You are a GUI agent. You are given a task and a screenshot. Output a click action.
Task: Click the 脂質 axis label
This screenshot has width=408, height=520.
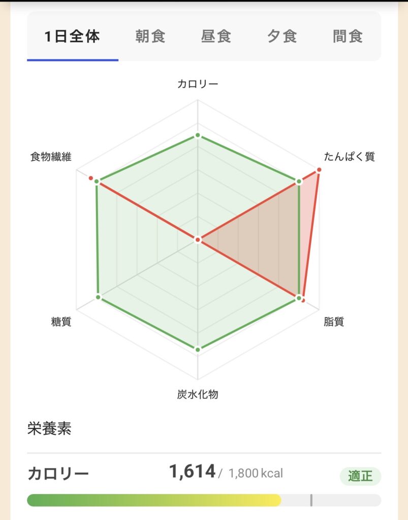(x=334, y=322)
